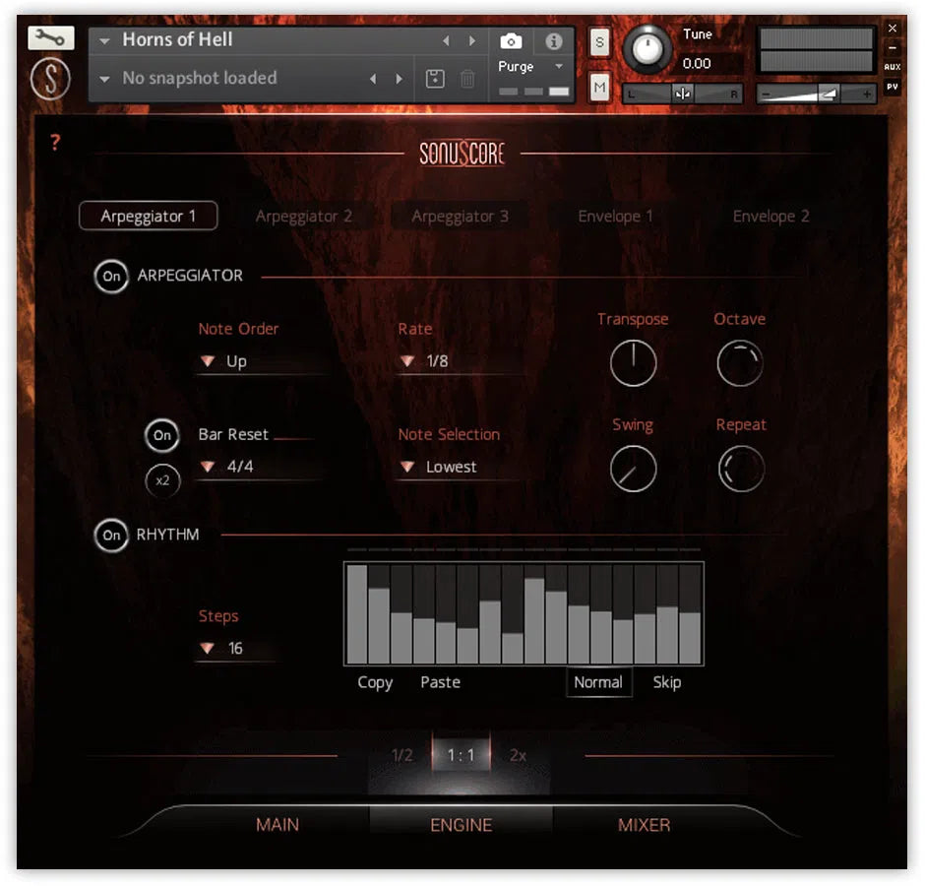Enable the ARPEGGIATOR On toggle
Screen dimensions: 925x886
click(x=111, y=277)
